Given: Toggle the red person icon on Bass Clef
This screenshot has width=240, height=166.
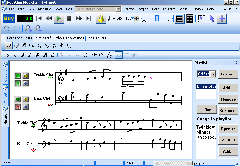Looking at the screenshot, I should pos(18,107).
